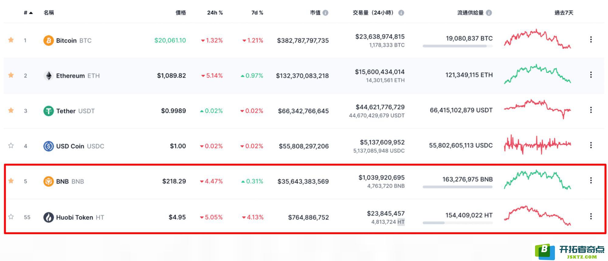
Task: Click BNB's 7-day price chart
Action: (x=537, y=180)
